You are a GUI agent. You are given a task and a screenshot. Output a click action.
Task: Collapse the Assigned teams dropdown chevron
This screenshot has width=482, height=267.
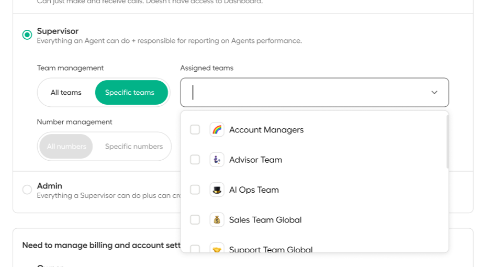[434, 92]
